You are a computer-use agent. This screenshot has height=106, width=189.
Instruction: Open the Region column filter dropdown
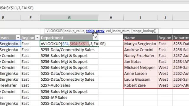tap(38, 38)
